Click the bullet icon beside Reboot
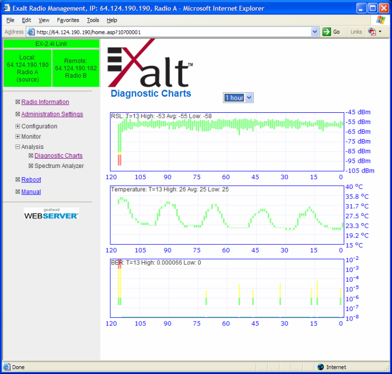This screenshot has width=392, height=374. coord(18,179)
